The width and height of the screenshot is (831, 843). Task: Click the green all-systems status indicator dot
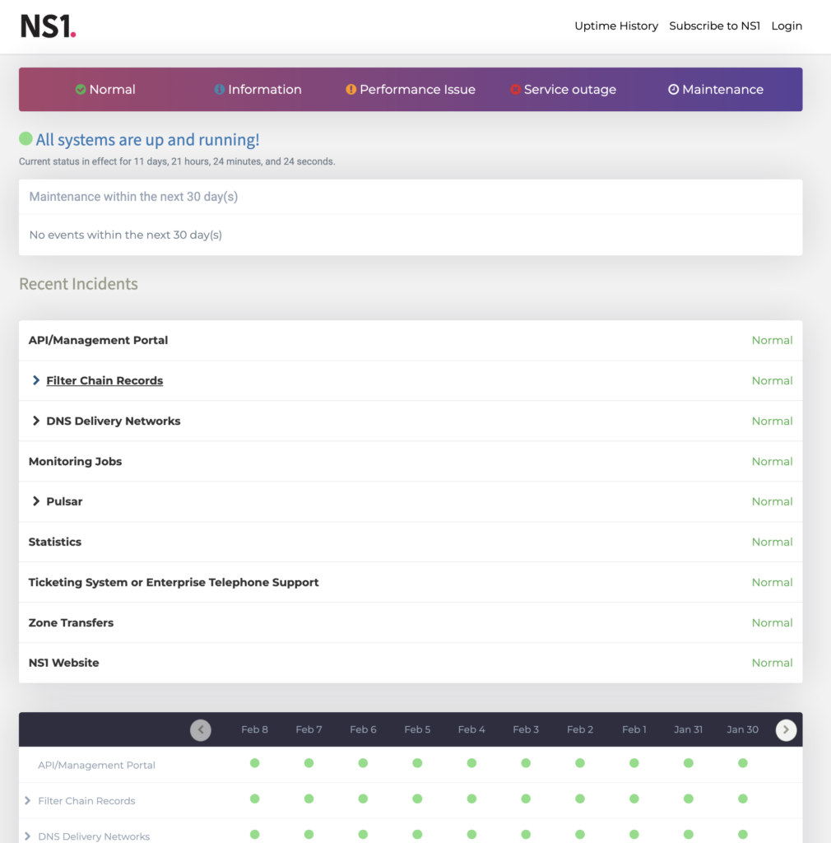click(26, 138)
